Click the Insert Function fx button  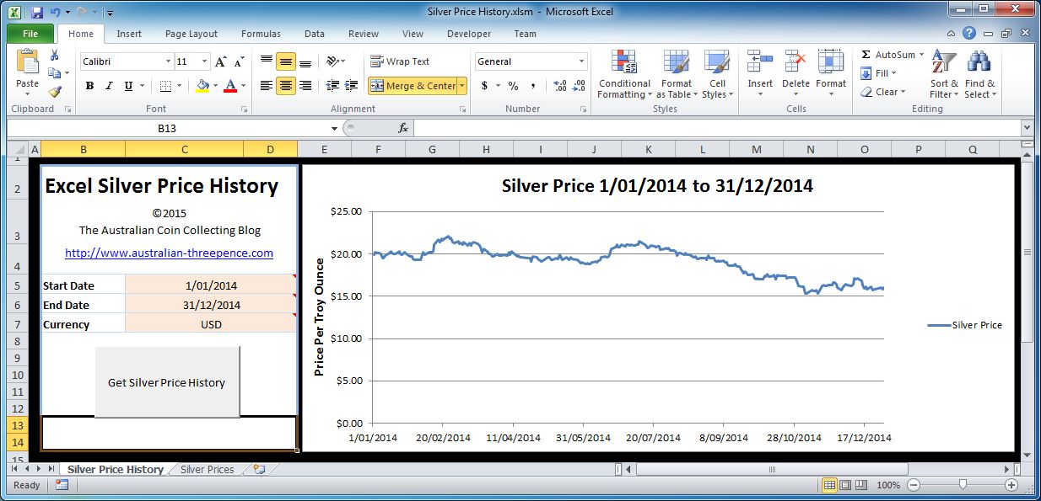tap(403, 128)
